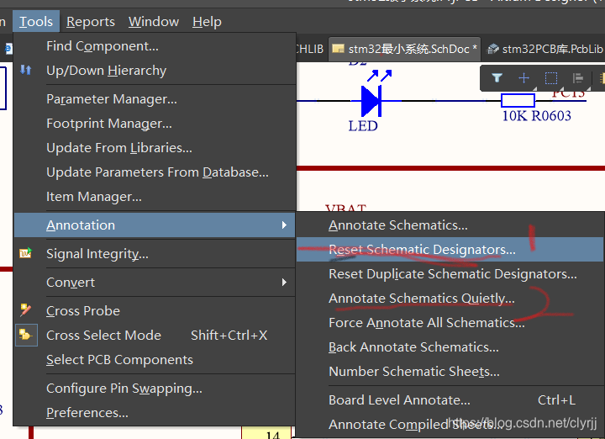Screen dimensions: 605x439
Task: Choose Reset Schematic Designators
Action: coord(422,250)
